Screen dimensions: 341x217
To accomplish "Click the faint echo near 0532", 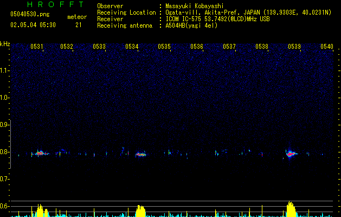I will coord(62,151).
